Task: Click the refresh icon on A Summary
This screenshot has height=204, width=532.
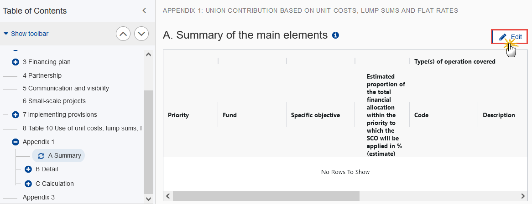Action: [41, 156]
